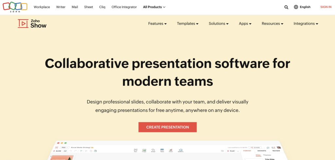Click the Table tool icon in app preview
The height and width of the screenshot is (160, 335).
click(x=162, y=151)
